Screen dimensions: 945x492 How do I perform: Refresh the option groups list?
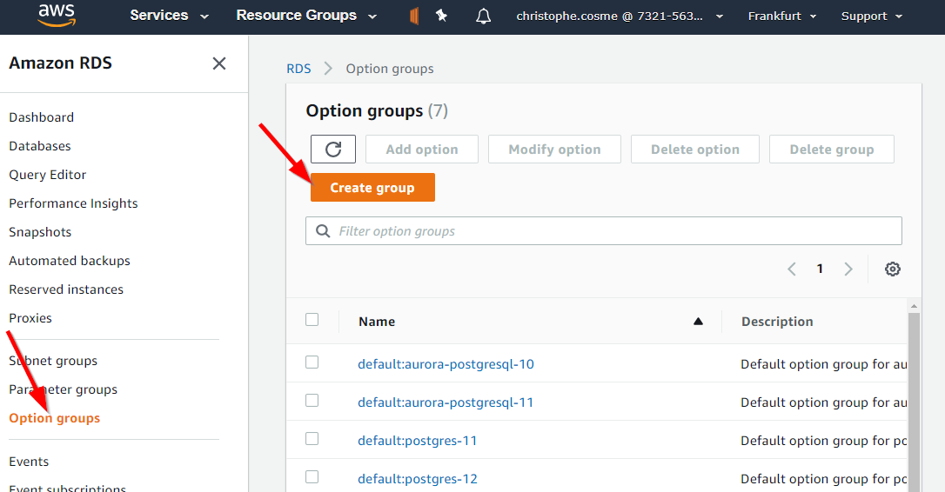(x=333, y=149)
